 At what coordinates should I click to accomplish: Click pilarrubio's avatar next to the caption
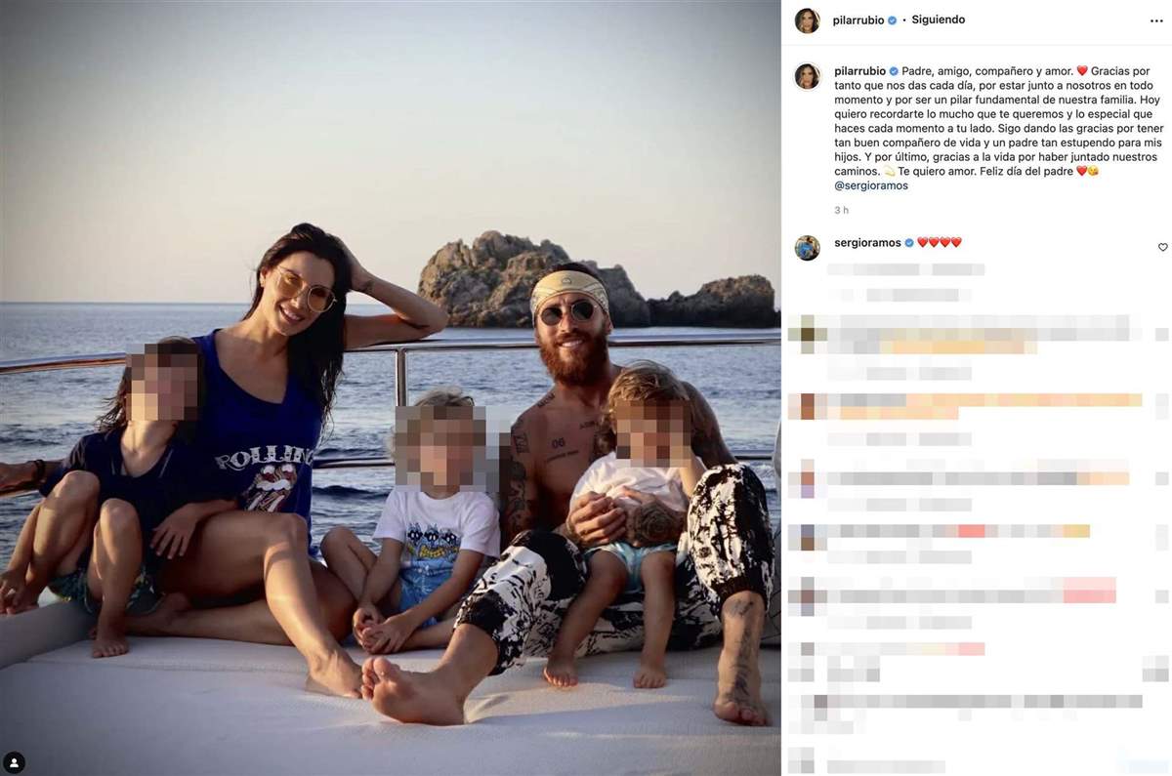808,76
